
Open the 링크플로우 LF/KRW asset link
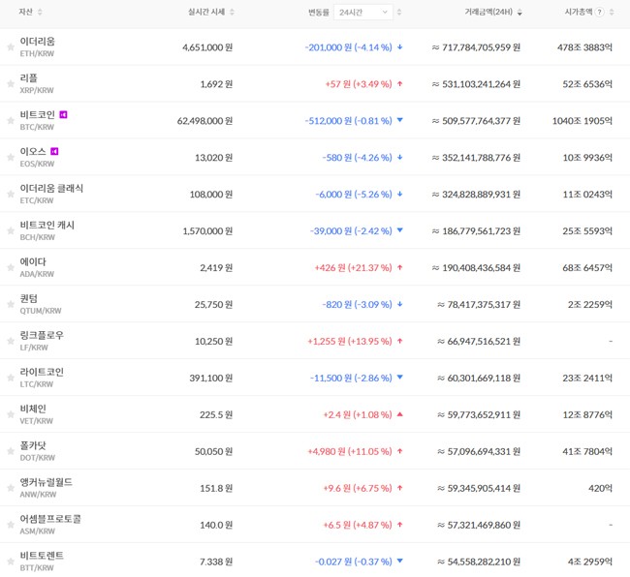[x=42, y=341]
